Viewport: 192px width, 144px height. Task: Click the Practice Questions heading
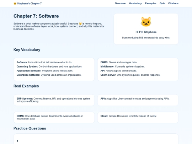(30, 128)
